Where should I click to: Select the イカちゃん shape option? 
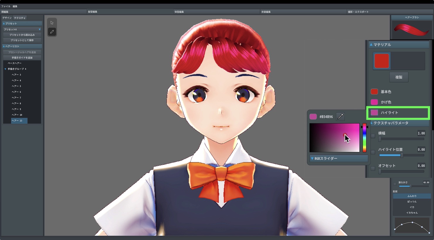click(x=412, y=213)
